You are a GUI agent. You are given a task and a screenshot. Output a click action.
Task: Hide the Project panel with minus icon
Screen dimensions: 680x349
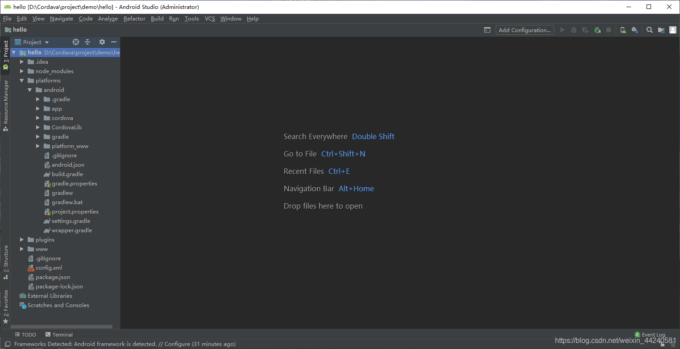[x=114, y=42]
